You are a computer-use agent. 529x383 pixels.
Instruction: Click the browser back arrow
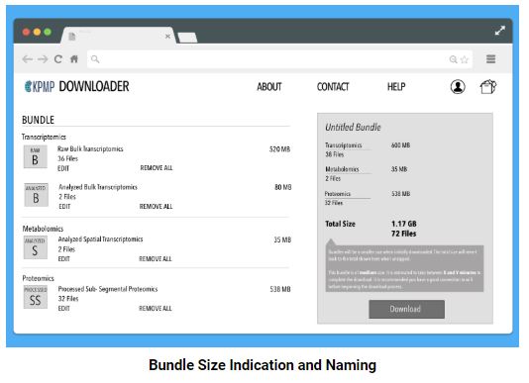pos(28,59)
